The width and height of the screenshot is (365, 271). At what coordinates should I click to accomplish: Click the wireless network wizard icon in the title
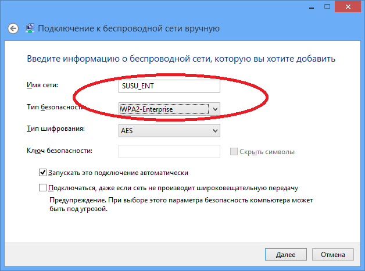pos(29,28)
